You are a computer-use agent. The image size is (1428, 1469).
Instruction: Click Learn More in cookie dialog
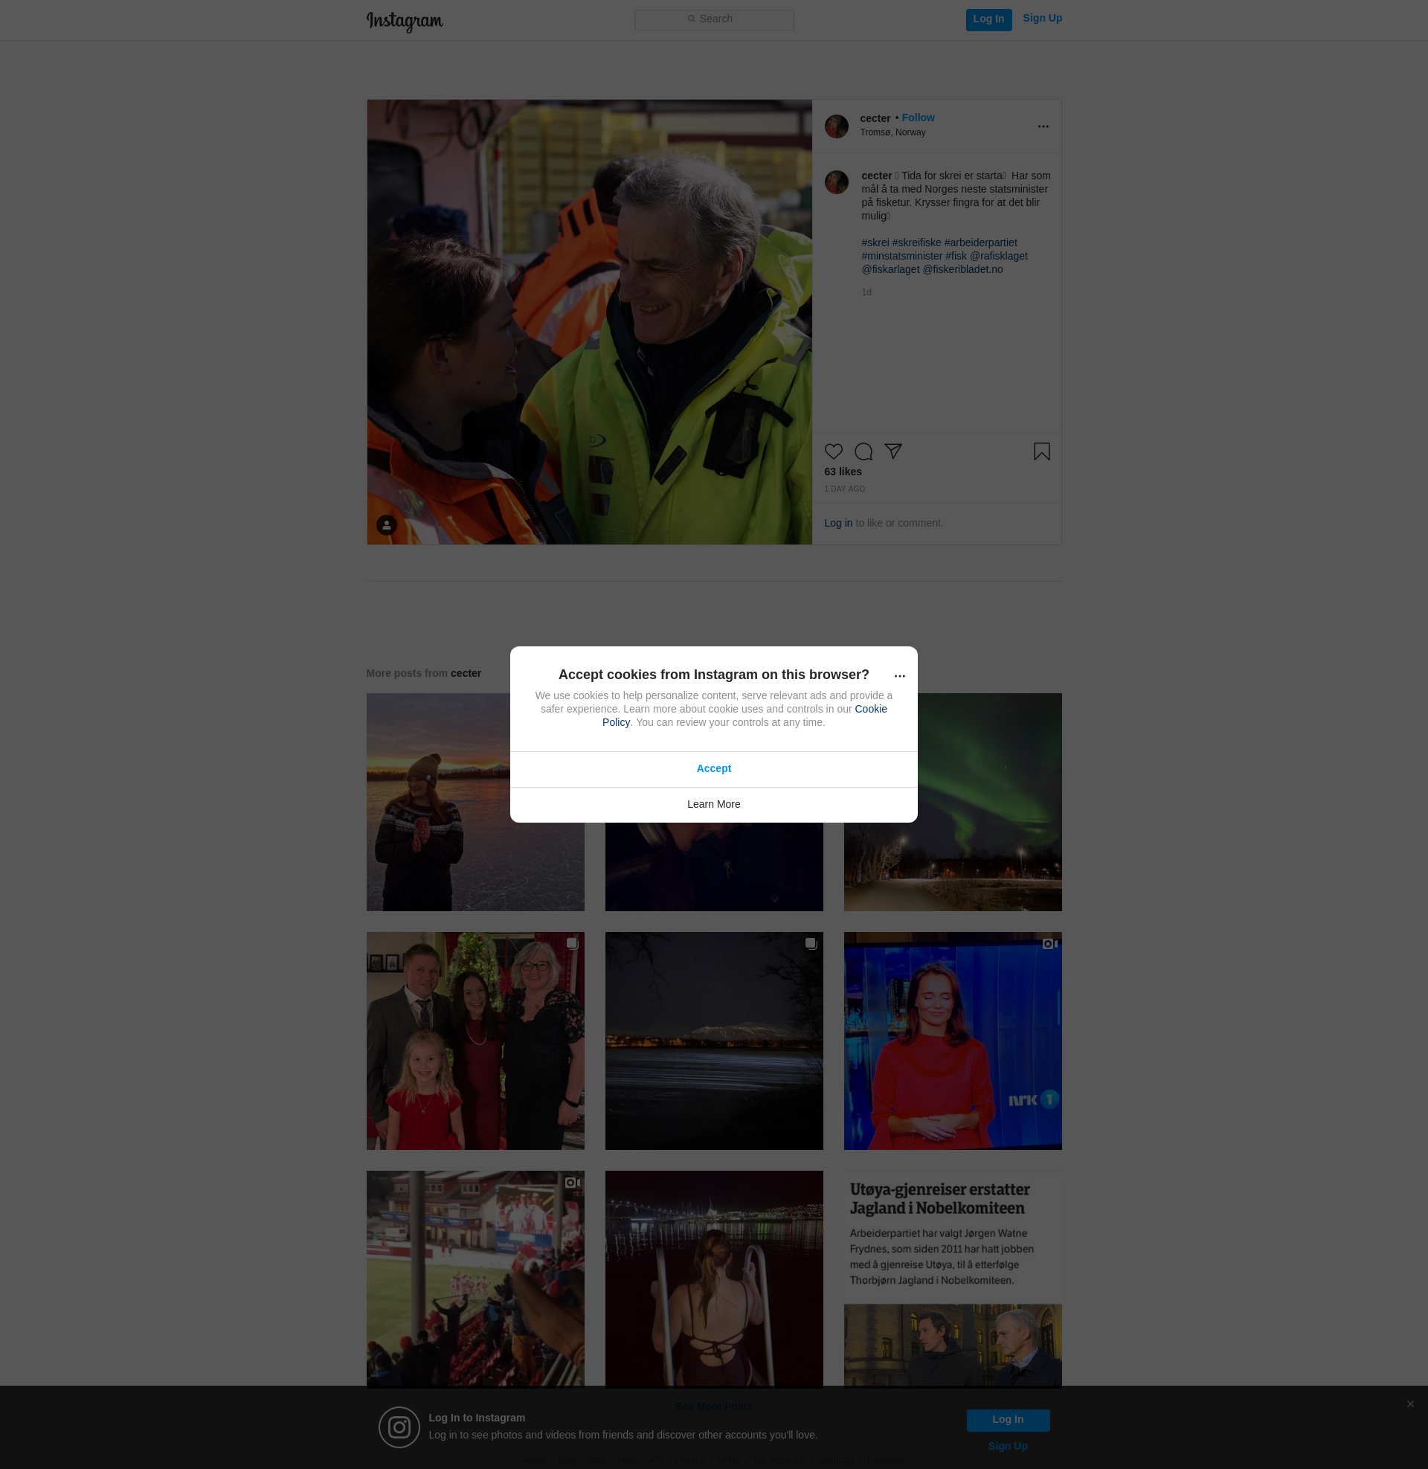713,804
